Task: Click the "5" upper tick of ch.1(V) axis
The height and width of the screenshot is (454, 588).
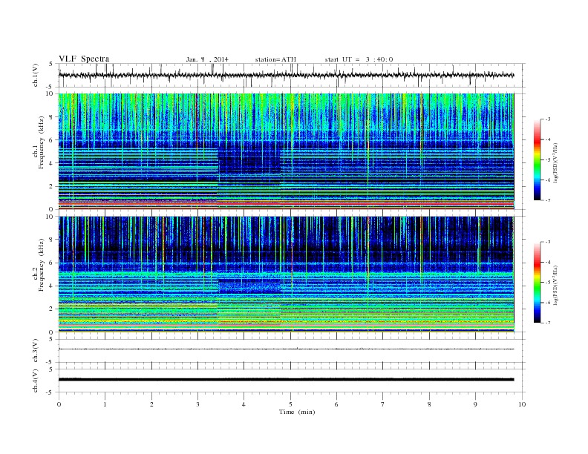Action: 51,64
